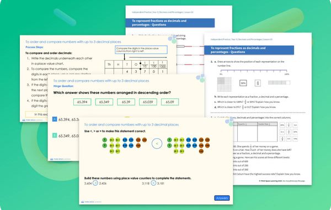Select the shaded hundred grid image
This screenshot has height=210, width=331.
pyautogui.click(x=225, y=84)
